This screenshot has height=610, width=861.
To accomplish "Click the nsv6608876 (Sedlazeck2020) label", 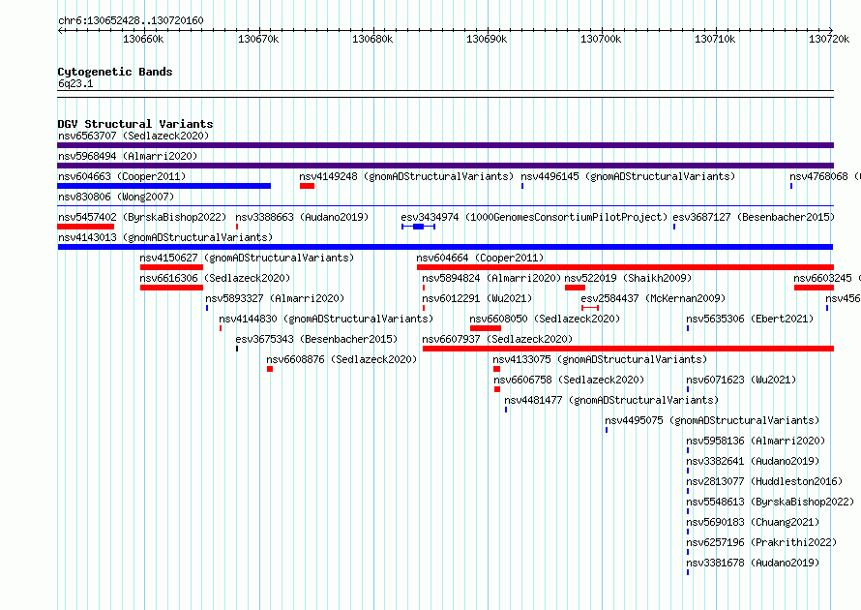I will [x=341, y=359].
